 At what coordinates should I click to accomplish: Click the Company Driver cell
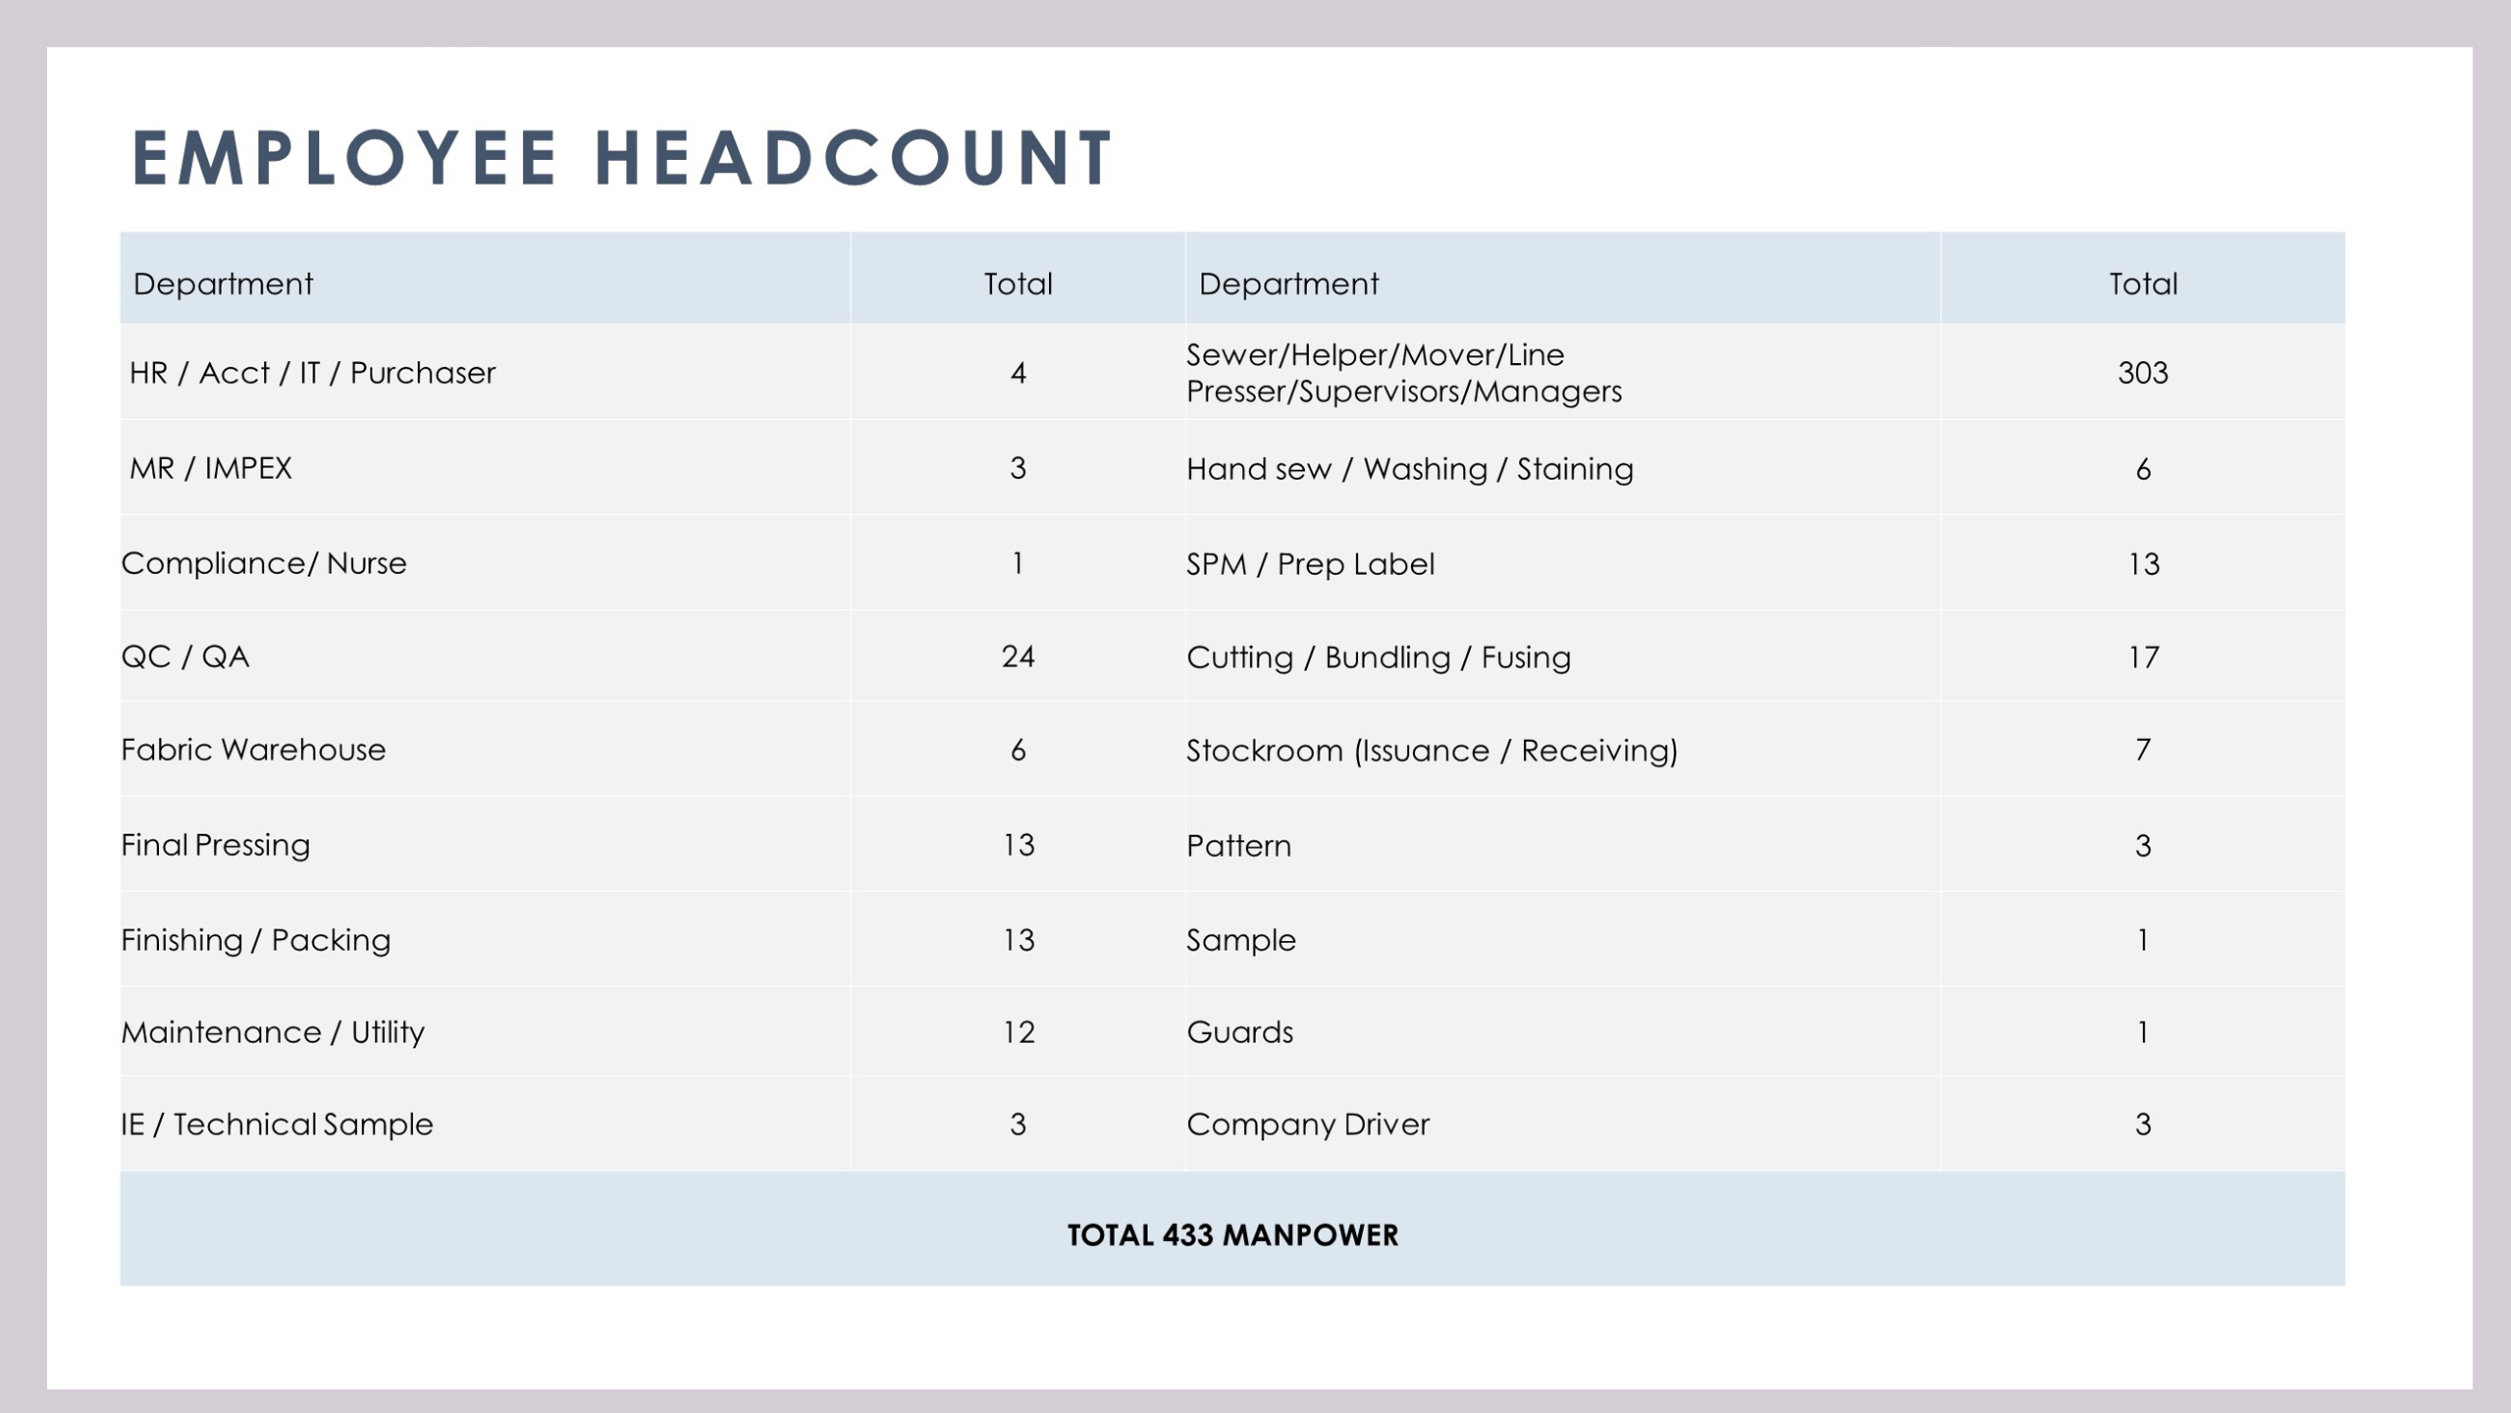point(1307,1125)
